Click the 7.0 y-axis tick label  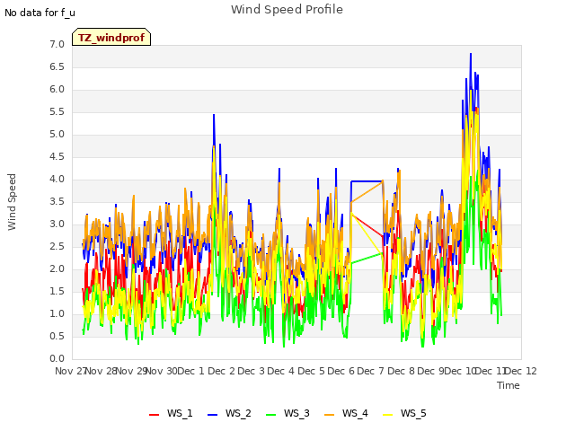tap(57, 44)
